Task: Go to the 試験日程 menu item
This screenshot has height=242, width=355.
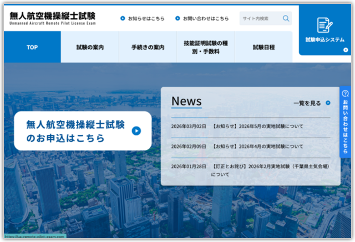Action: (263, 47)
